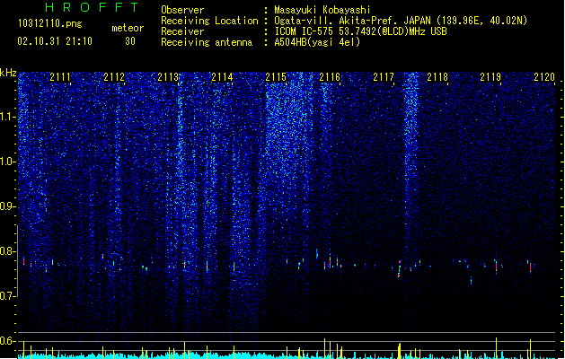Click time marker 2114
The image size is (565, 359).
(223, 77)
